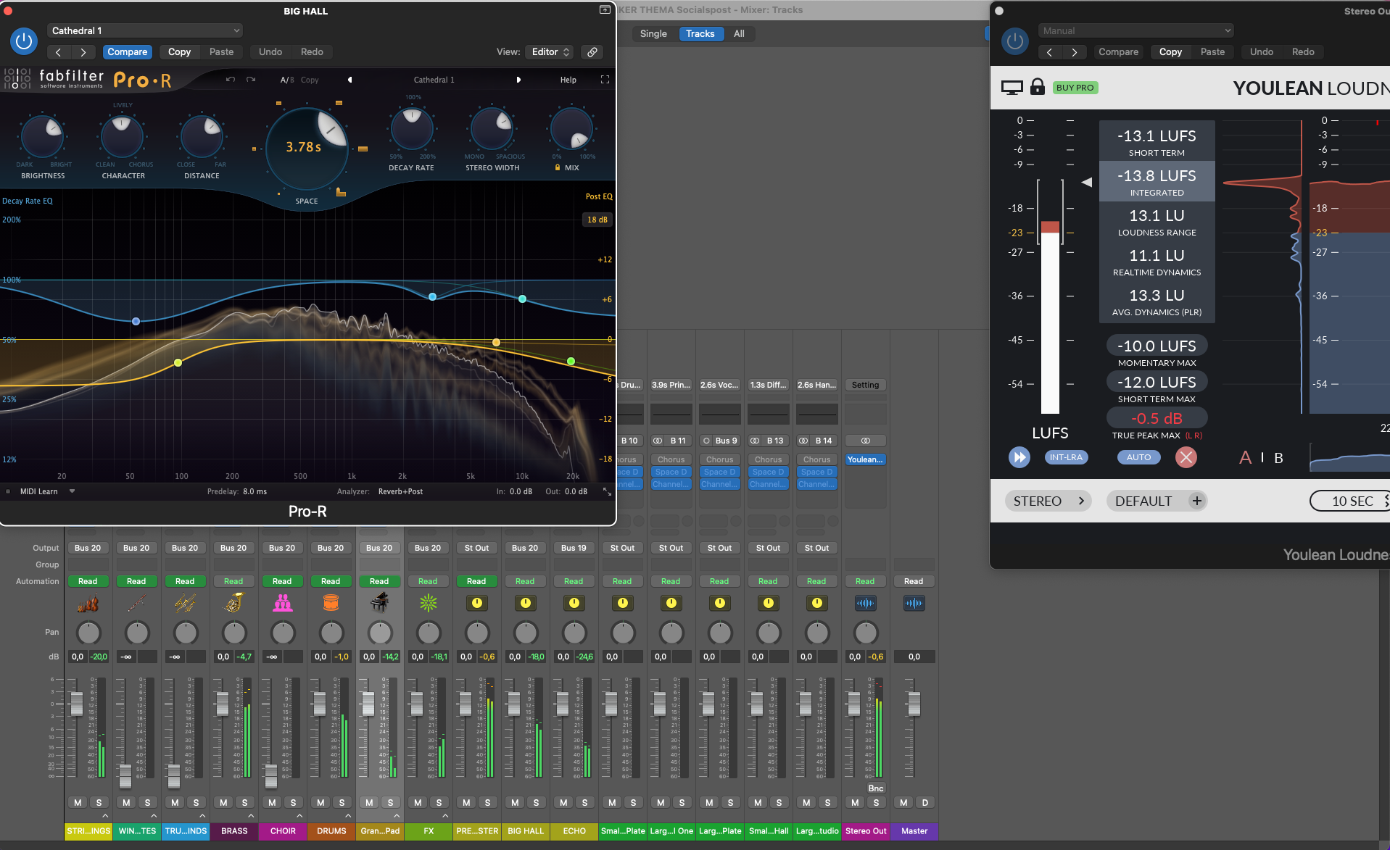Click the Decay Rate knob
This screenshot has height=850, width=1390.
point(411,129)
